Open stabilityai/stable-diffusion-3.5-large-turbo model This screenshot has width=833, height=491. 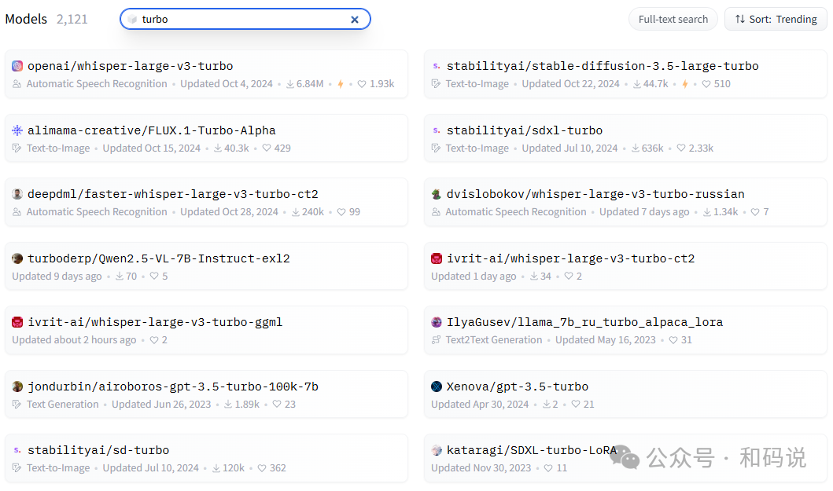[x=603, y=66]
